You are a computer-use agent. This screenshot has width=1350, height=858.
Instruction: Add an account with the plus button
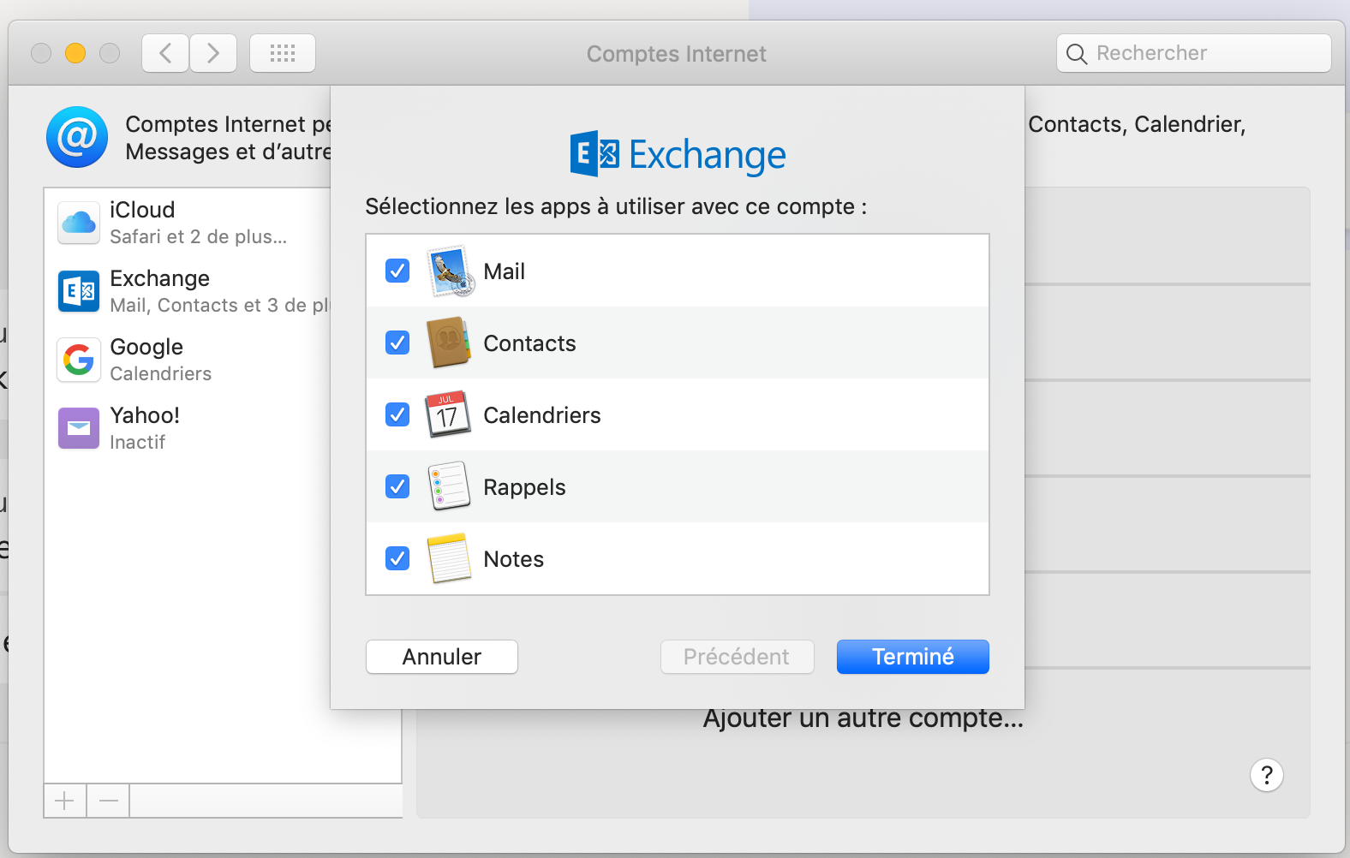(x=65, y=801)
